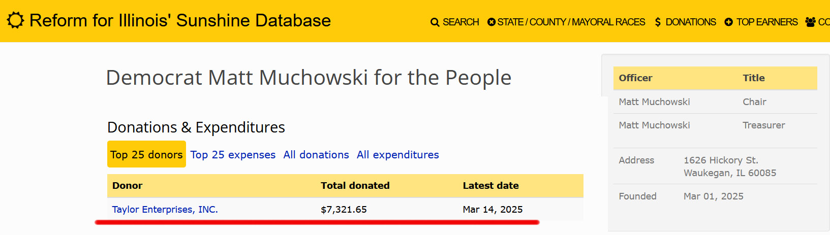The image size is (830, 235).
Task: Switch to the Top 25 expenses tab
Action: click(233, 155)
